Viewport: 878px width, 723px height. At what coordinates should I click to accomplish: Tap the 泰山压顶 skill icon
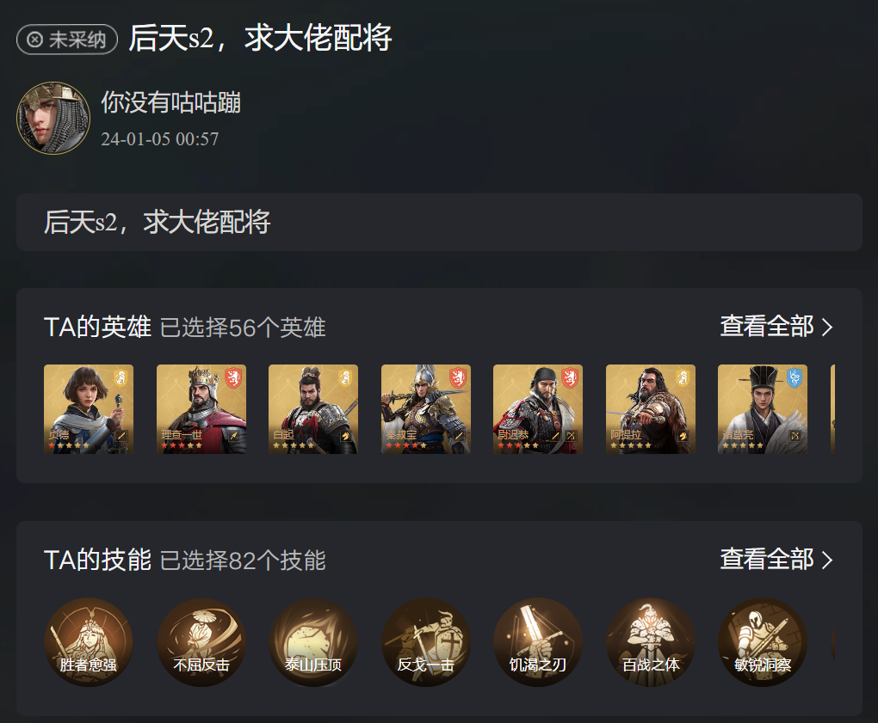coord(313,642)
